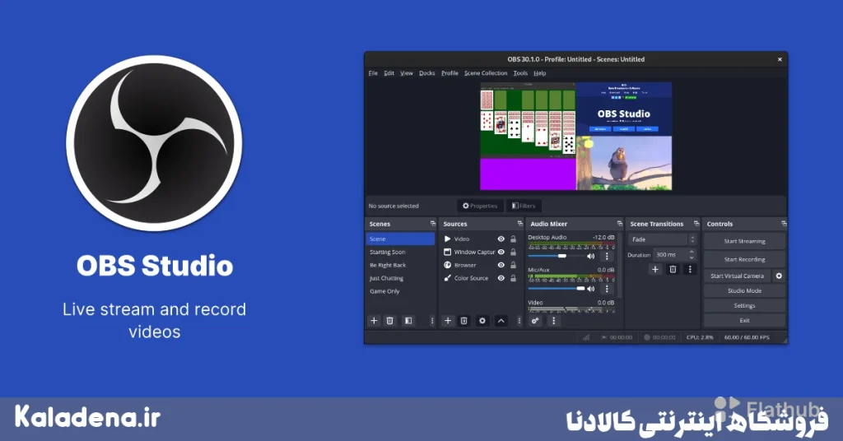Open the Help menu

click(x=540, y=73)
